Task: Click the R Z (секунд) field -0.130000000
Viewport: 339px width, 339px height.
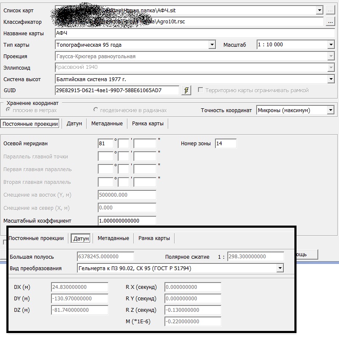Action: [193, 310]
